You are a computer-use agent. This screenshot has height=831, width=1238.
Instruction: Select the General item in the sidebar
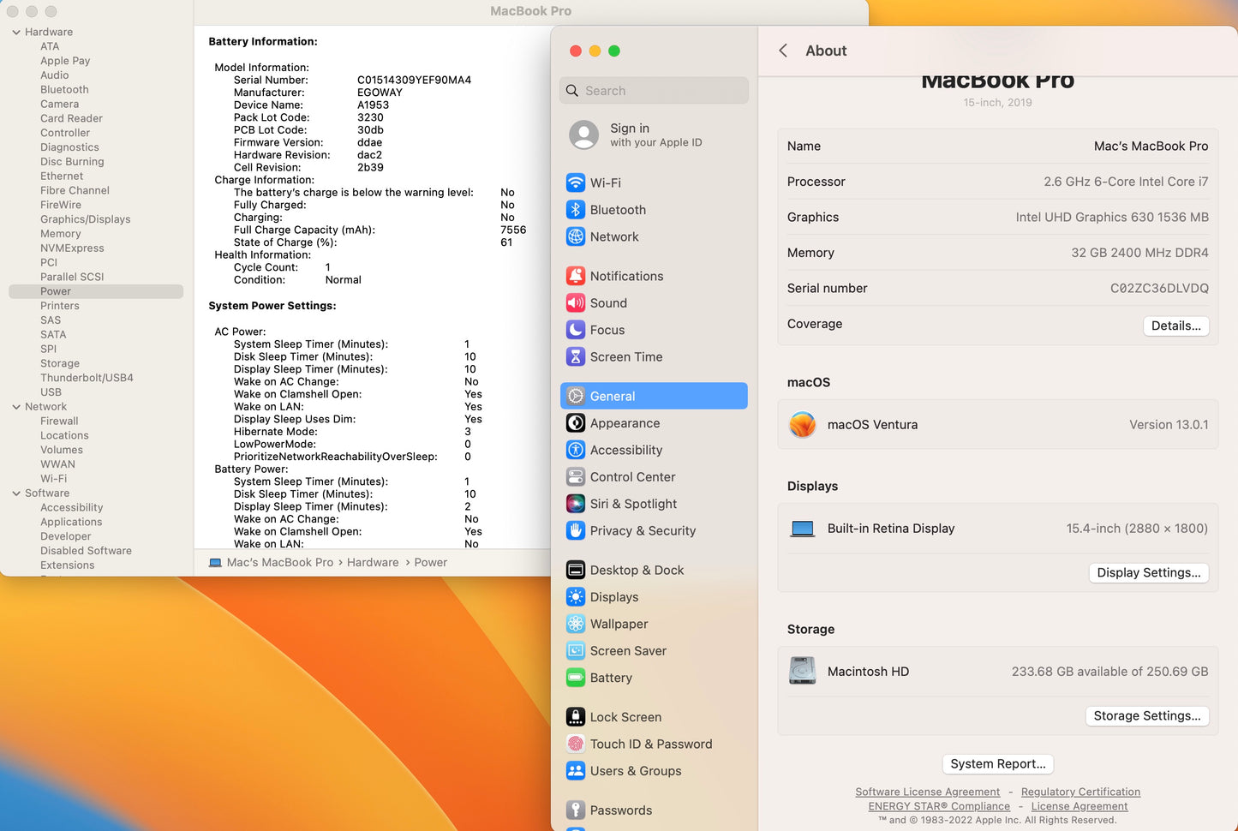coord(612,396)
